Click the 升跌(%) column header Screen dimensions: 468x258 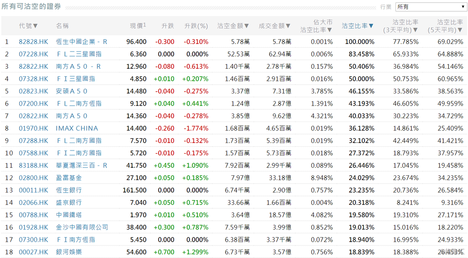coord(196,26)
